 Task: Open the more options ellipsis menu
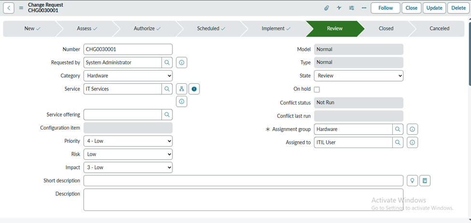(364, 8)
